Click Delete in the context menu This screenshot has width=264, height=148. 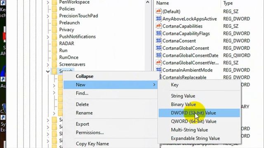tap(111, 104)
